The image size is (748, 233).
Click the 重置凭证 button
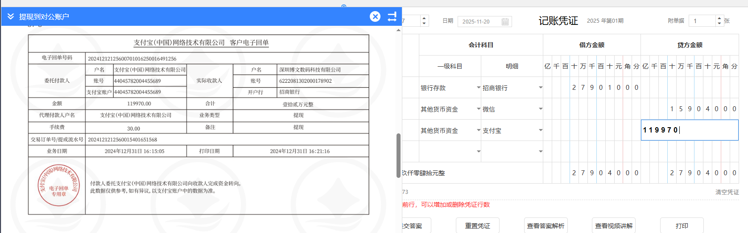[477, 226]
